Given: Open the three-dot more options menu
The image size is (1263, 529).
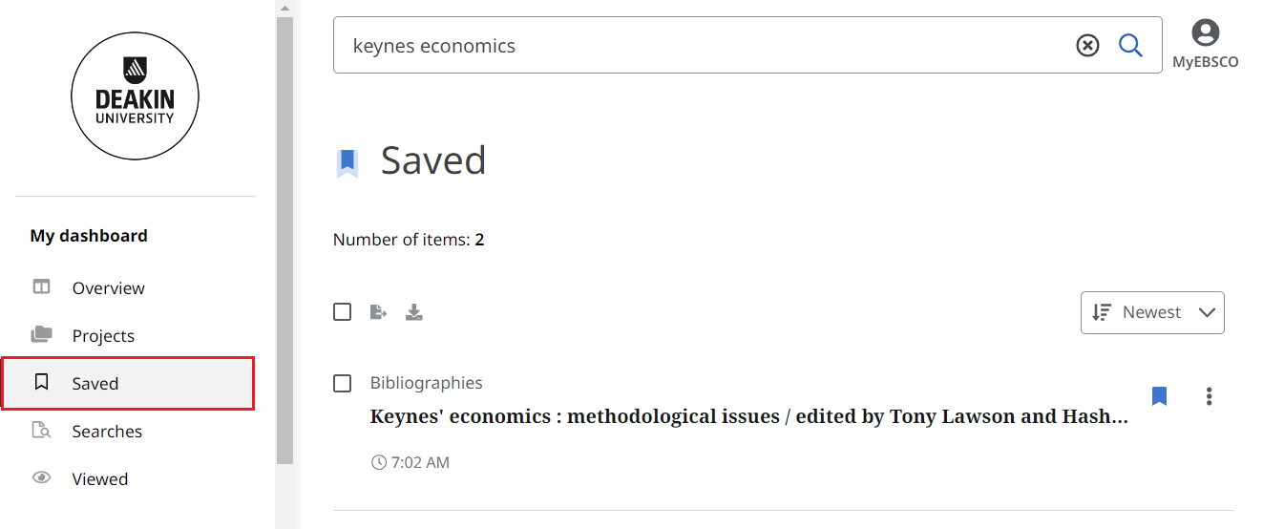Looking at the screenshot, I should tap(1209, 396).
